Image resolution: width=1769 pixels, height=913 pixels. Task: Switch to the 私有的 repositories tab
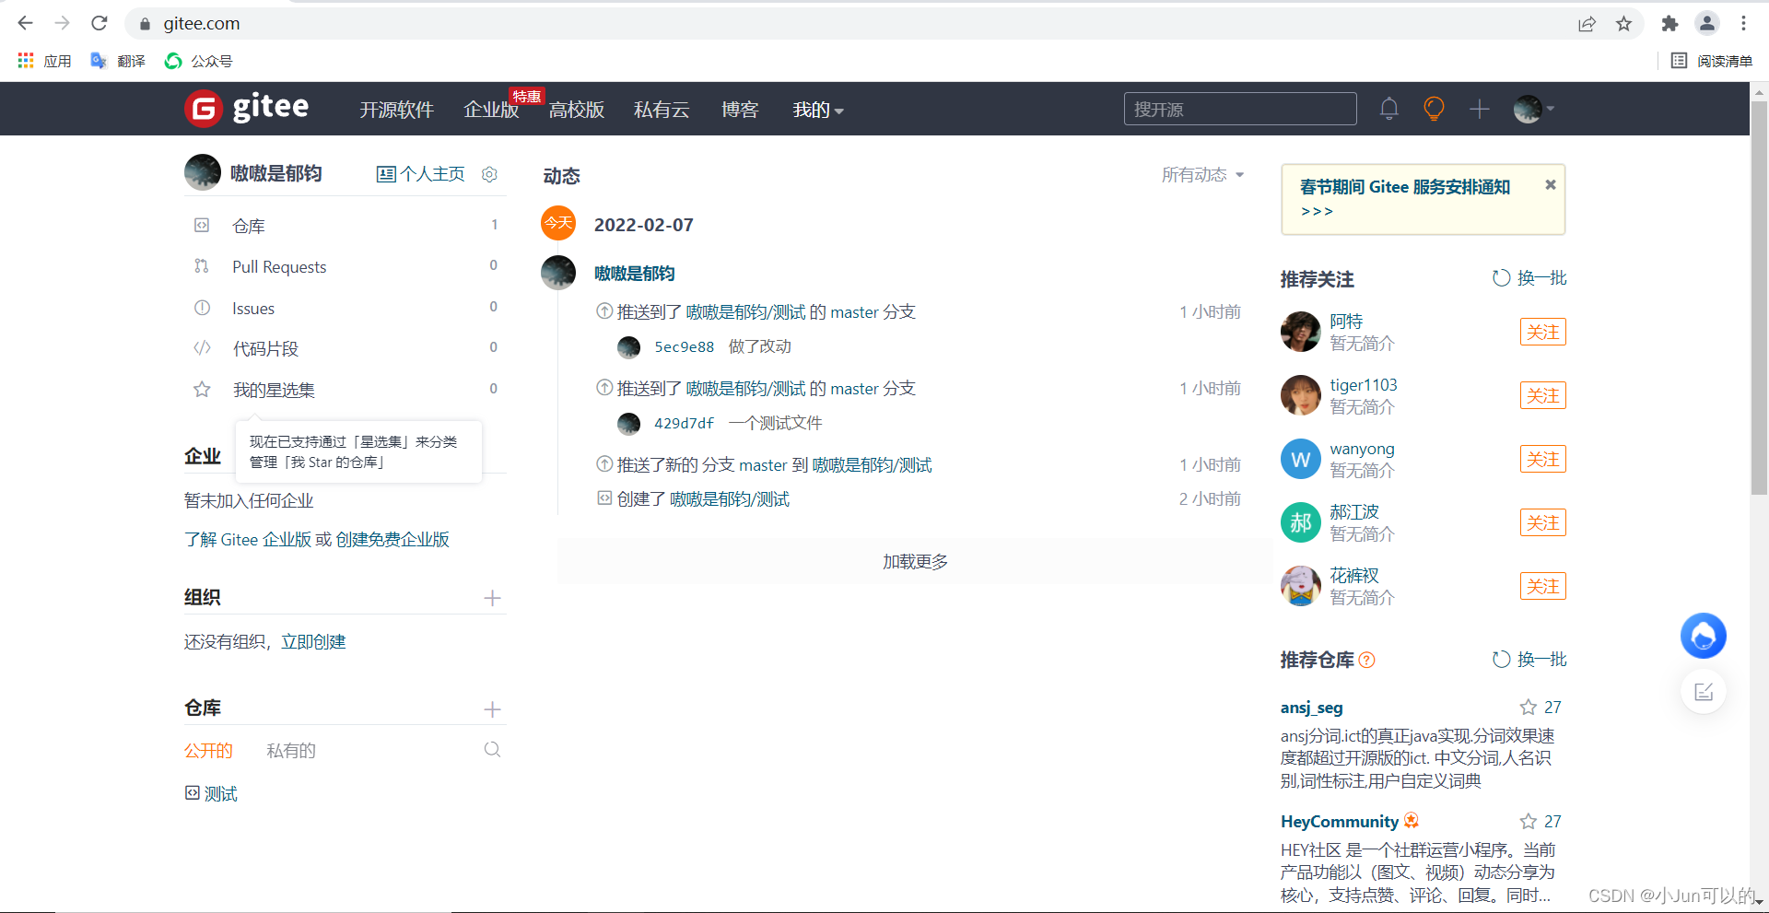291,750
